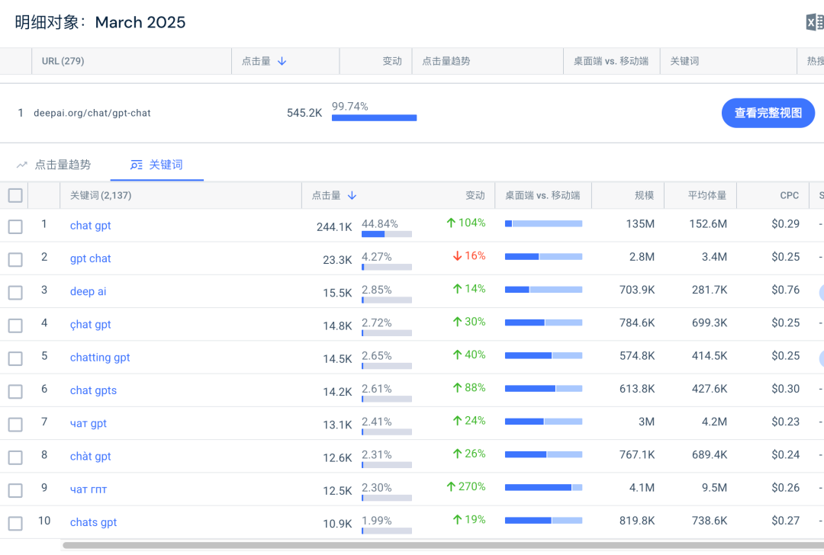The image size is (824, 555).
Task: Click the 545.2K clicks value
Action: [304, 113]
